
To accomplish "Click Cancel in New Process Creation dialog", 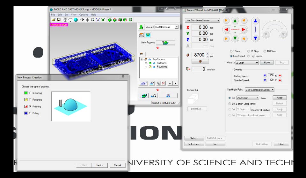I will (x=117, y=165).
